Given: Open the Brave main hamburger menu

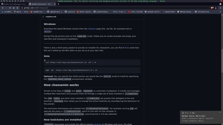Looking at the screenshot, I should point(220,8).
